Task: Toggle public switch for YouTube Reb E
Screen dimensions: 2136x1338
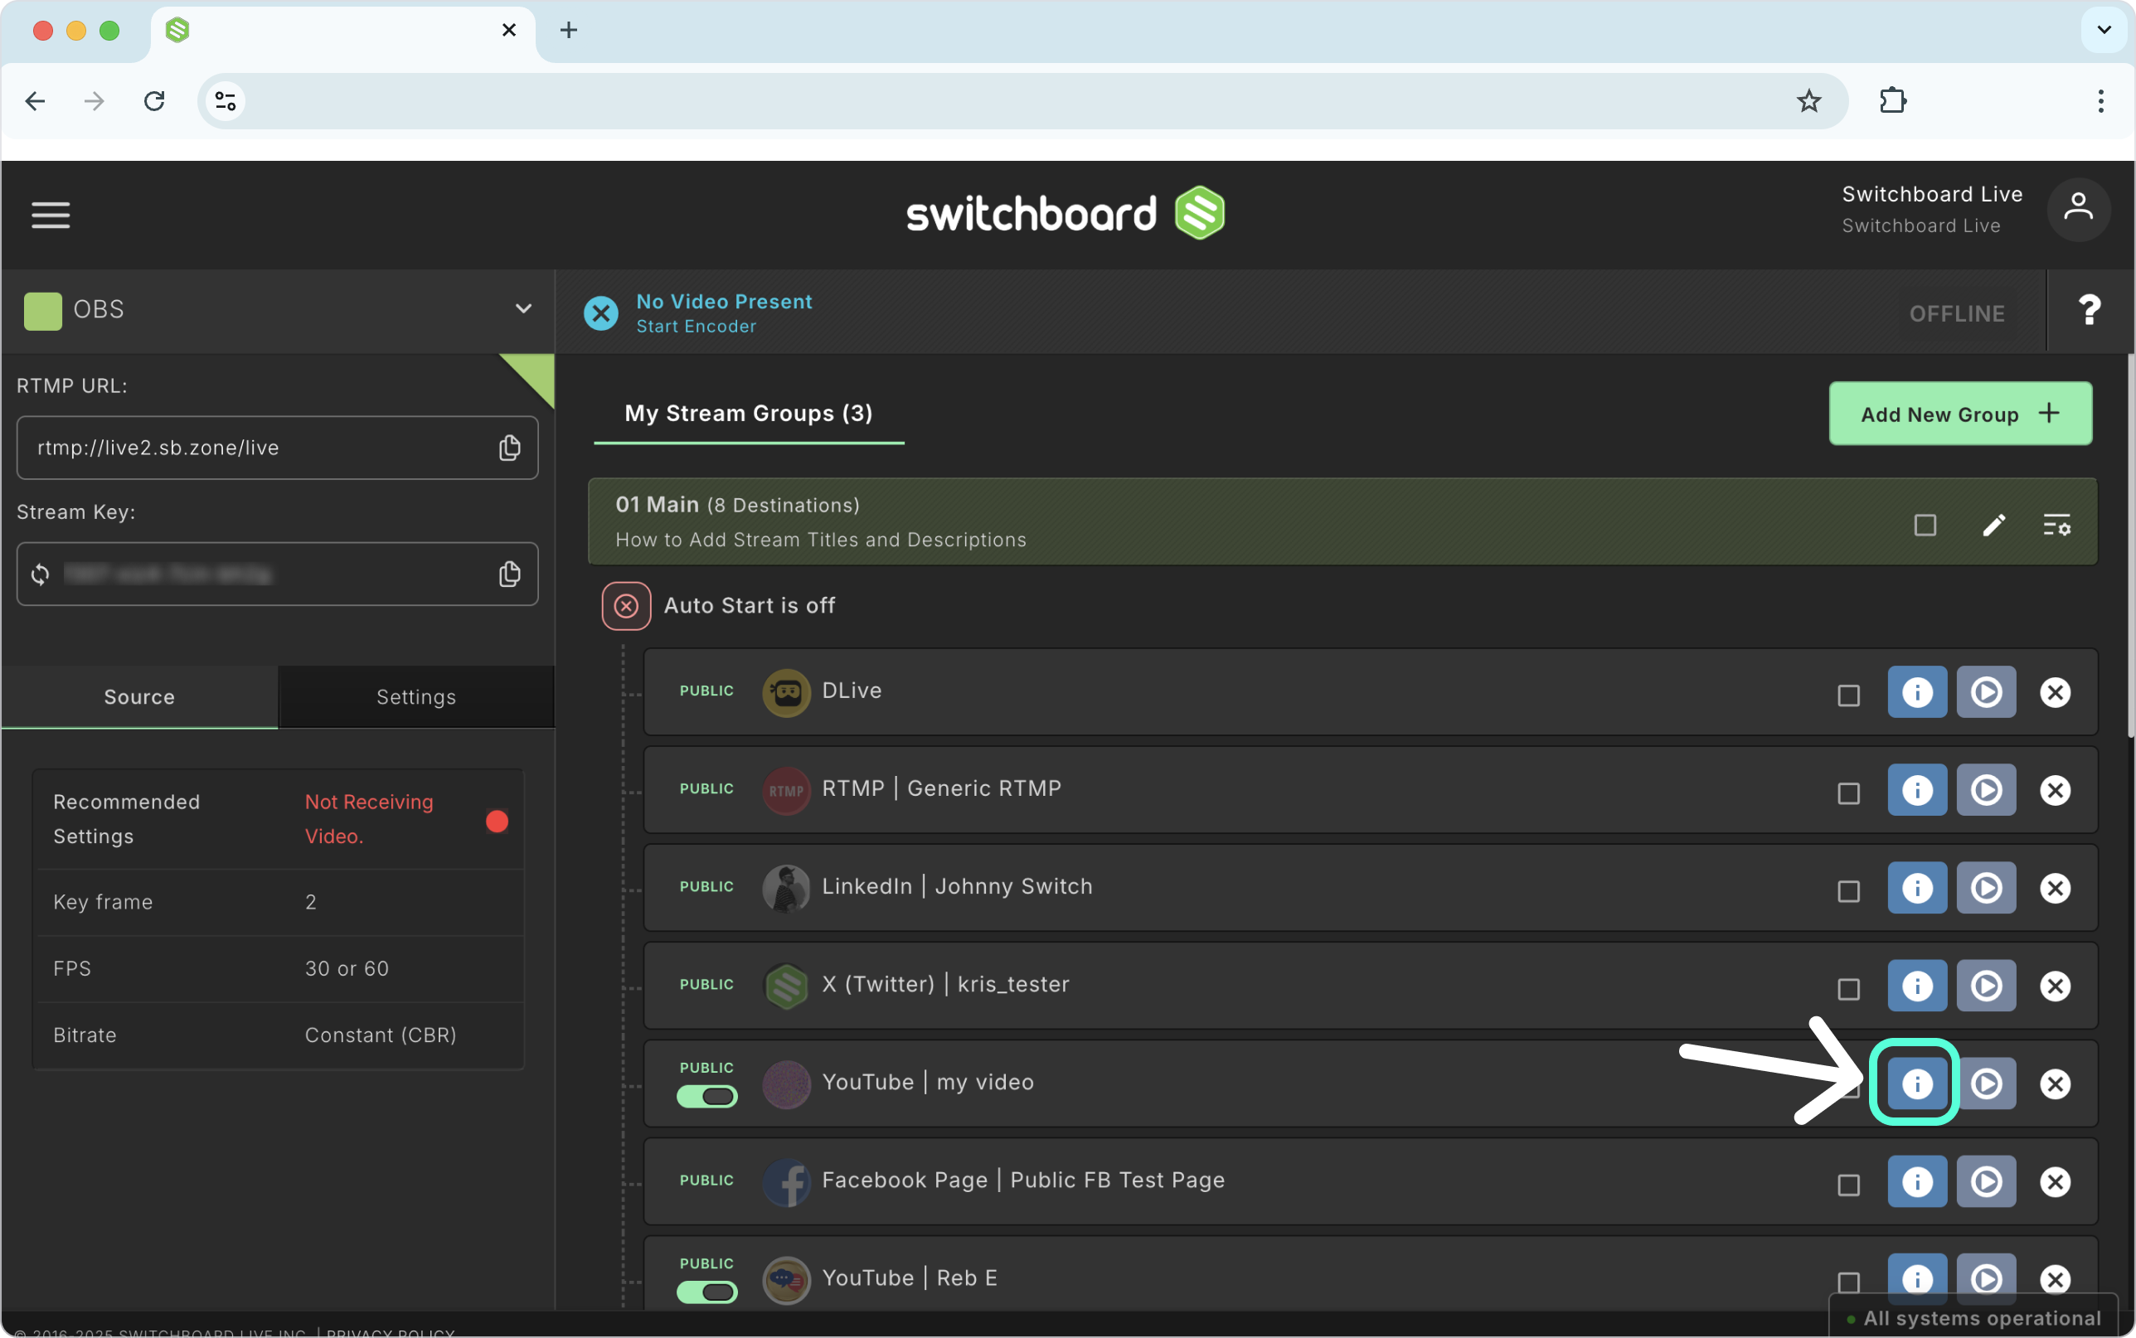Action: (x=707, y=1293)
